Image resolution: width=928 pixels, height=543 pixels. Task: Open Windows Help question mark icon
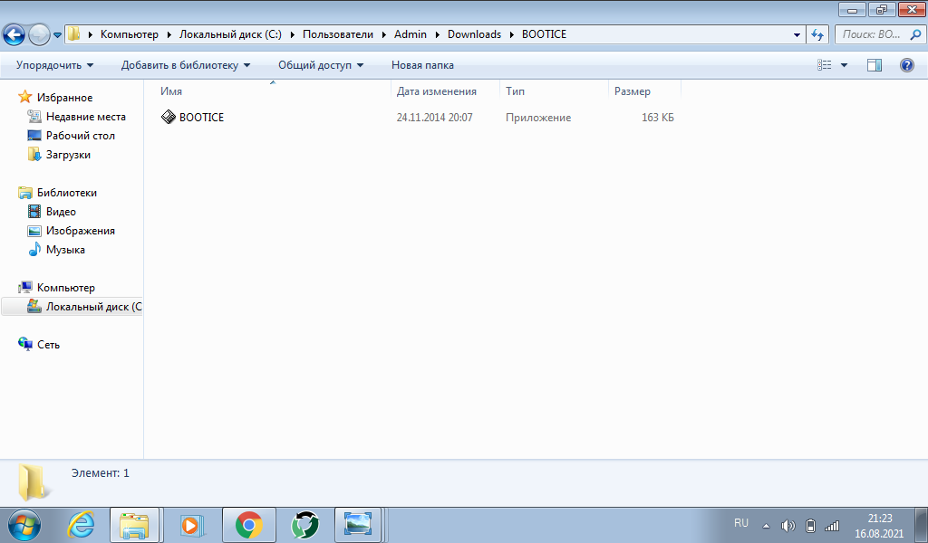[906, 65]
